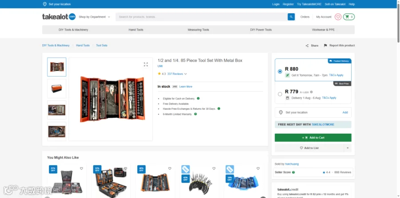This screenshot has width=400, height=198.
Task: Click the UMI brand link
Action: [x=160, y=66]
